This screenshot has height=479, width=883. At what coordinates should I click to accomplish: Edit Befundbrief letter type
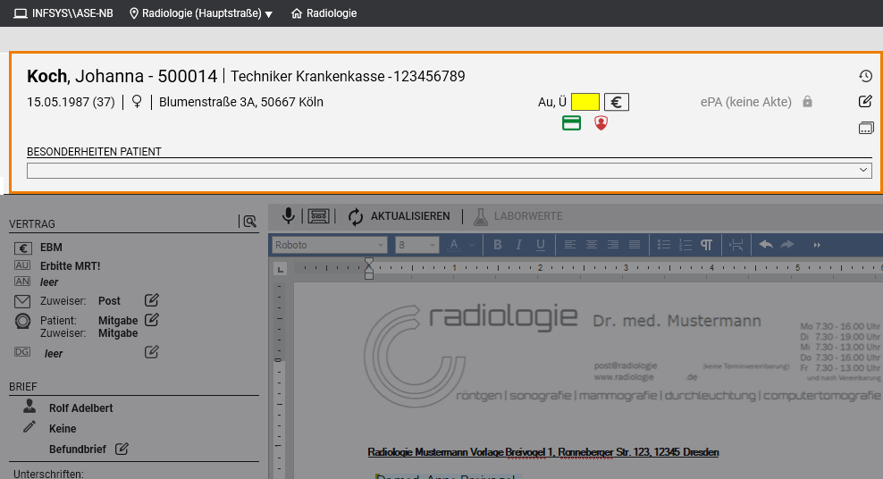click(122, 449)
